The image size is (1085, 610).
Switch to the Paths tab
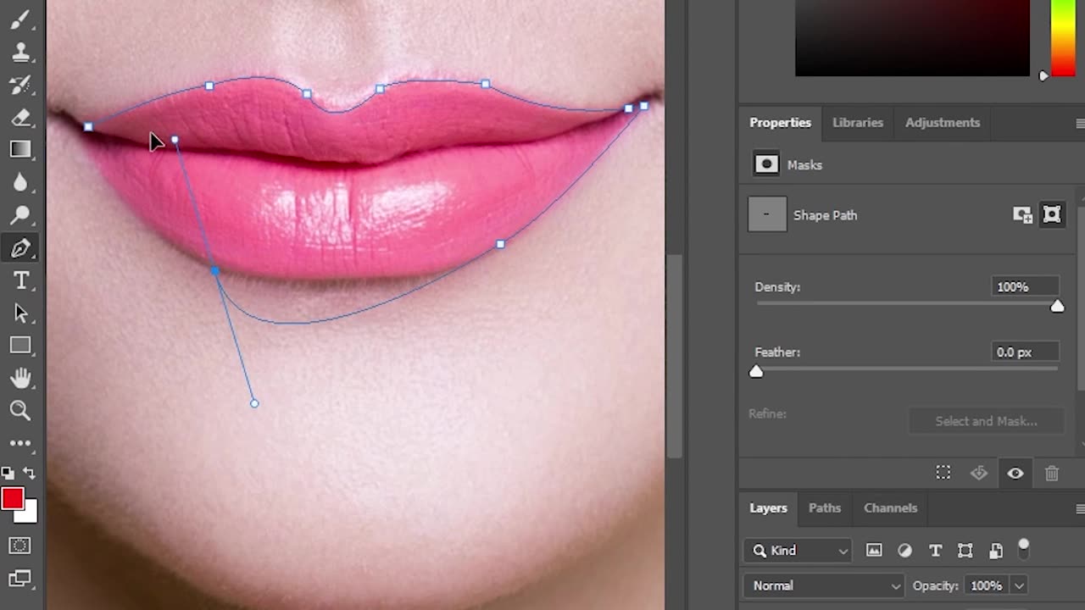825,507
